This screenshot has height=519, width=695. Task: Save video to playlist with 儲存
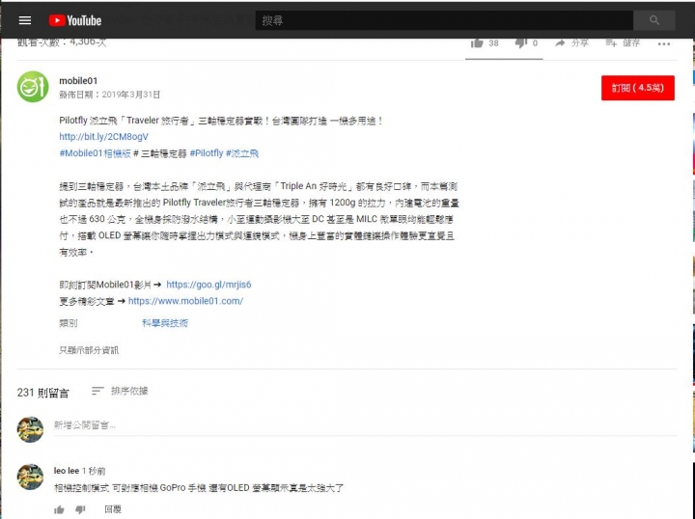623,43
